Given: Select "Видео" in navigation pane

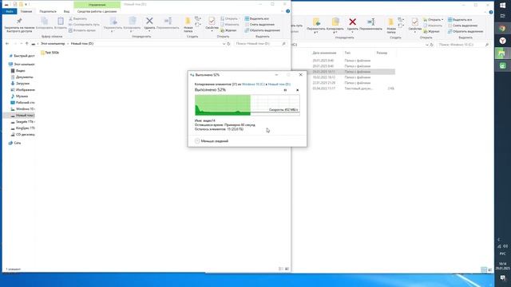Looking at the screenshot, I should 18,71.
